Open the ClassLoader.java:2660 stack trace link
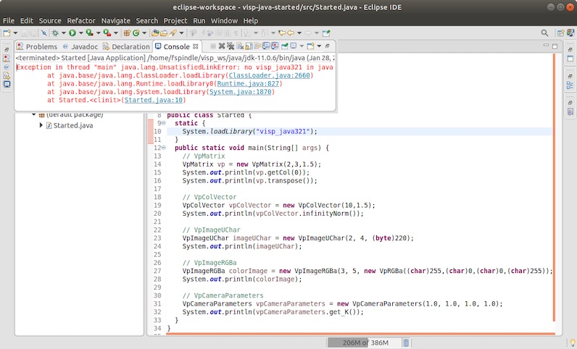This screenshot has width=577, height=349. (270, 75)
